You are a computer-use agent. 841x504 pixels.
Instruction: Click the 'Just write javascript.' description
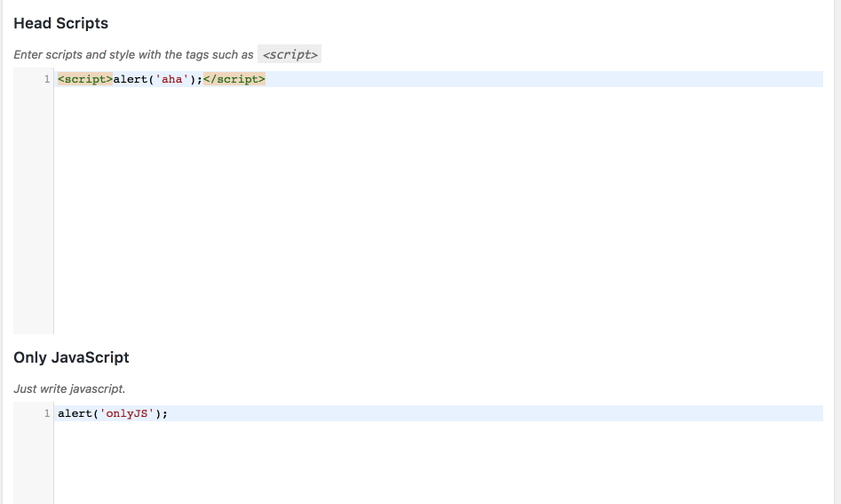click(69, 388)
